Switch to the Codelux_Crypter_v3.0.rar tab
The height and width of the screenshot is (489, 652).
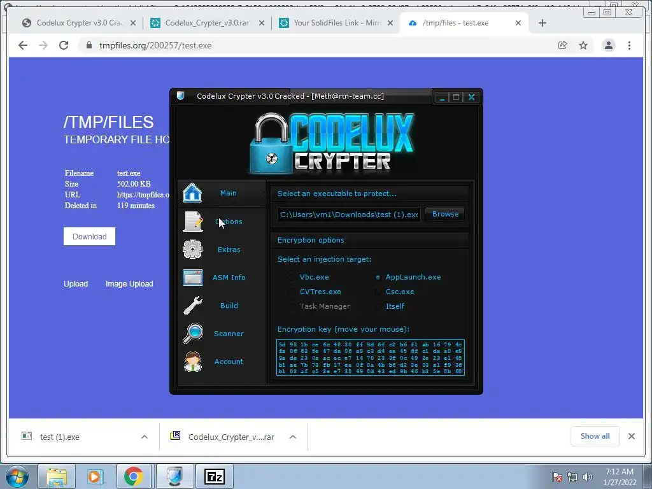tap(207, 23)
